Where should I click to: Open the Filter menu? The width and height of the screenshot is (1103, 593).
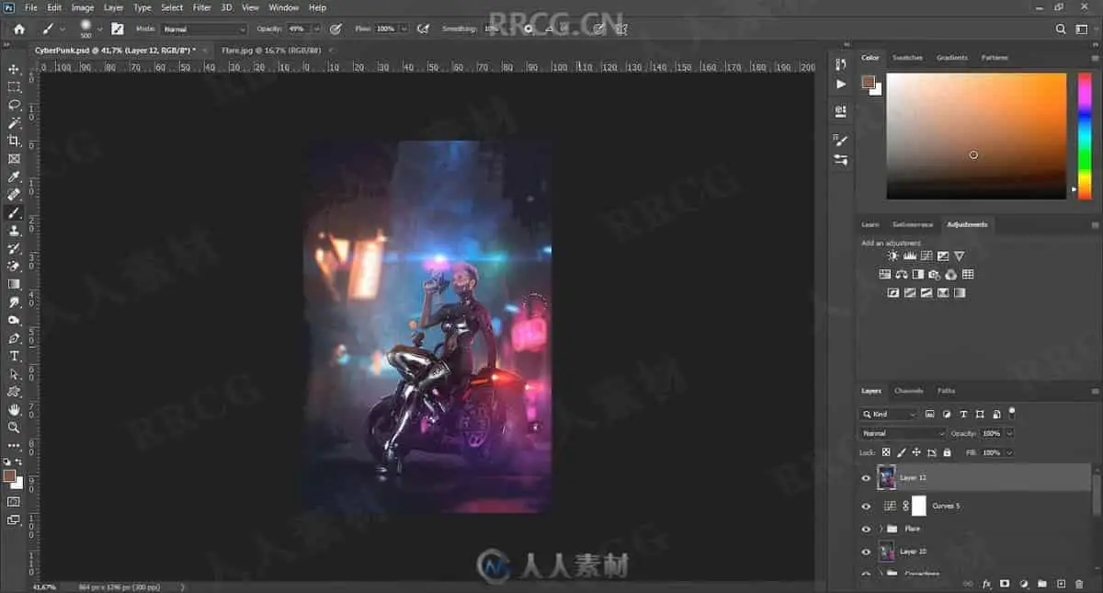201,7
